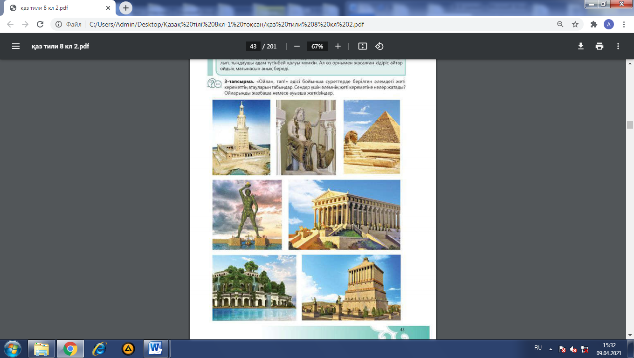Click the total pages text 201
Viewport: 634px width, 358px height.
(271, 46)
